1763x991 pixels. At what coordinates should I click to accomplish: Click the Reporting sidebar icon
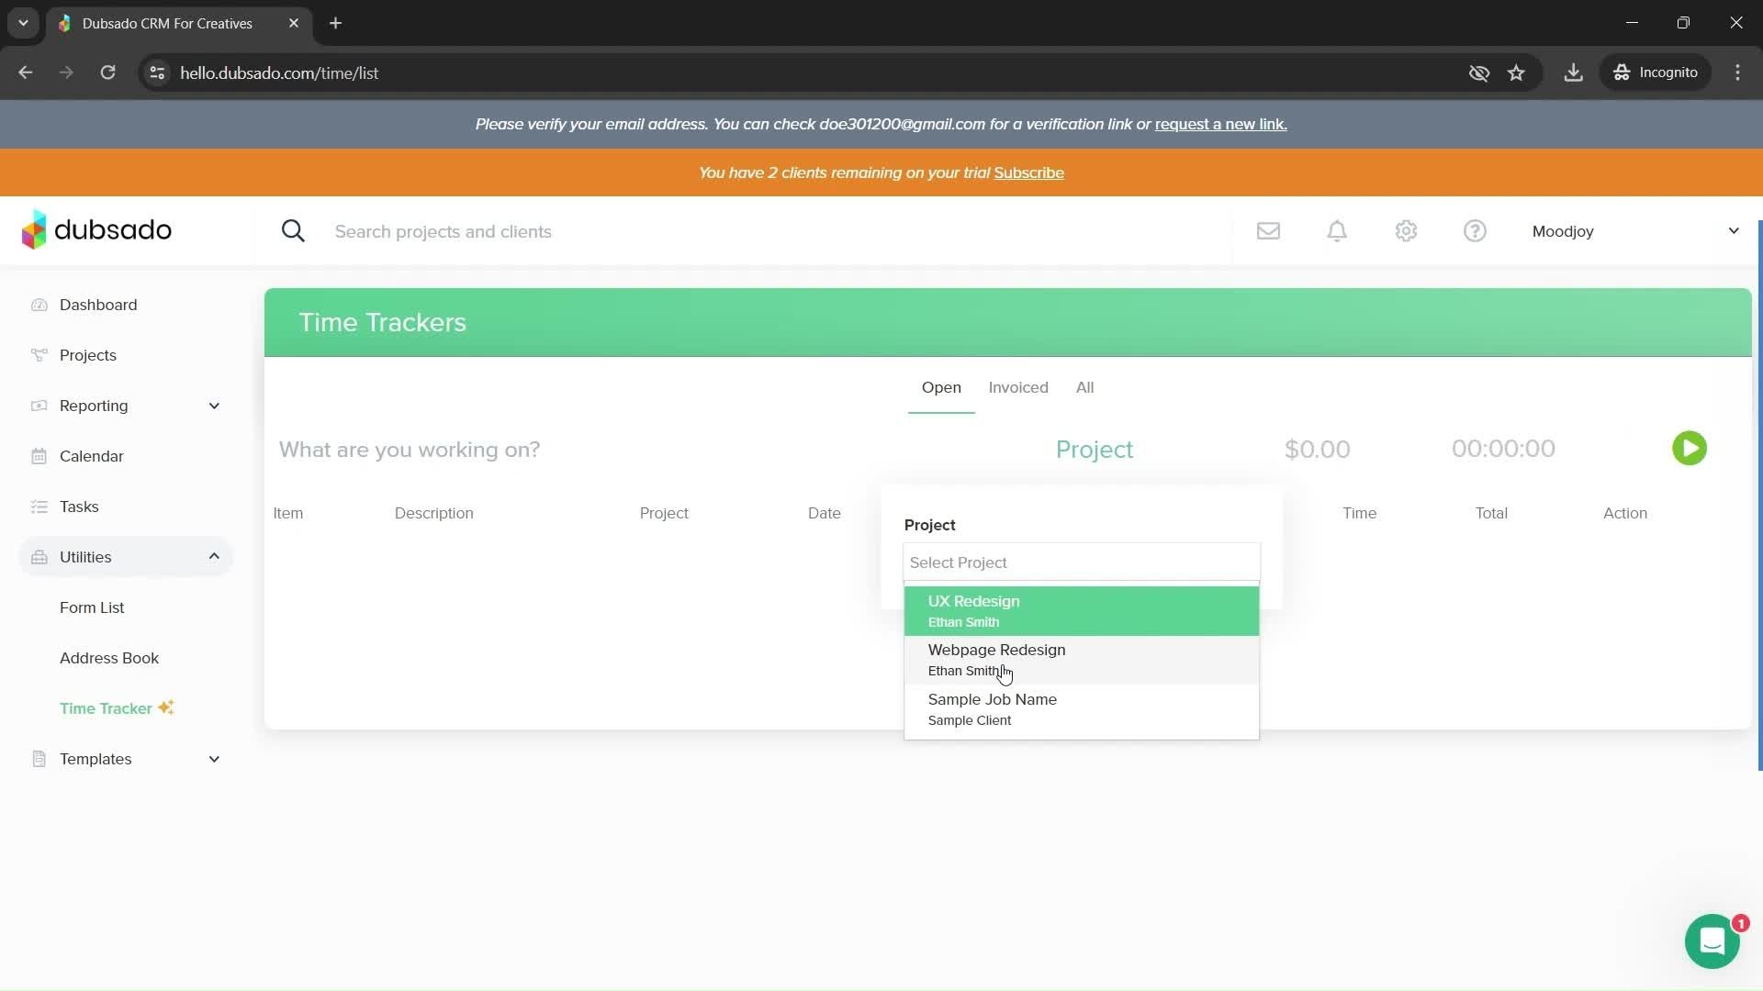(x=39, y=406)
